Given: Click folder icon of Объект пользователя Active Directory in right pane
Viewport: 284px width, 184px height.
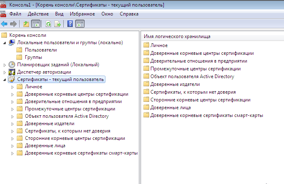Looking at the screenshot, I should 146,76.
